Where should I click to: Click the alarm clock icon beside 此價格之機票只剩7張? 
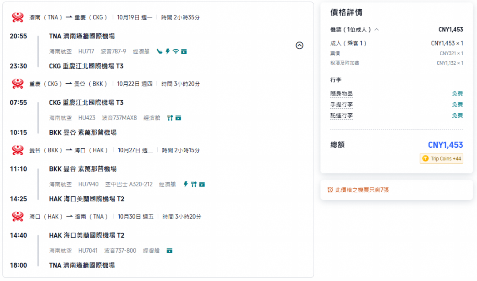[x=330, y=190]
